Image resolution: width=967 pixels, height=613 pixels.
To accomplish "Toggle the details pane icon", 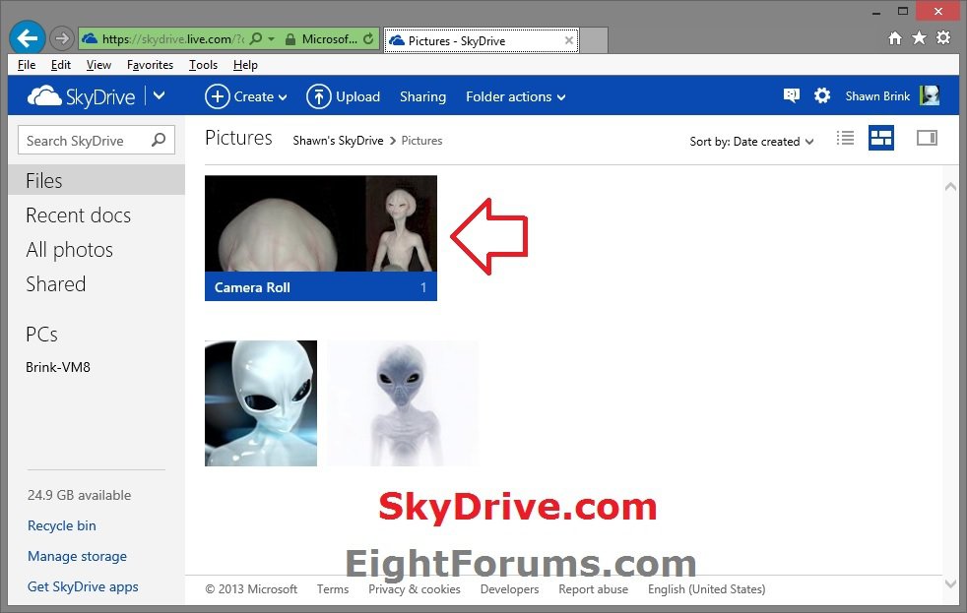I will 927,138.
